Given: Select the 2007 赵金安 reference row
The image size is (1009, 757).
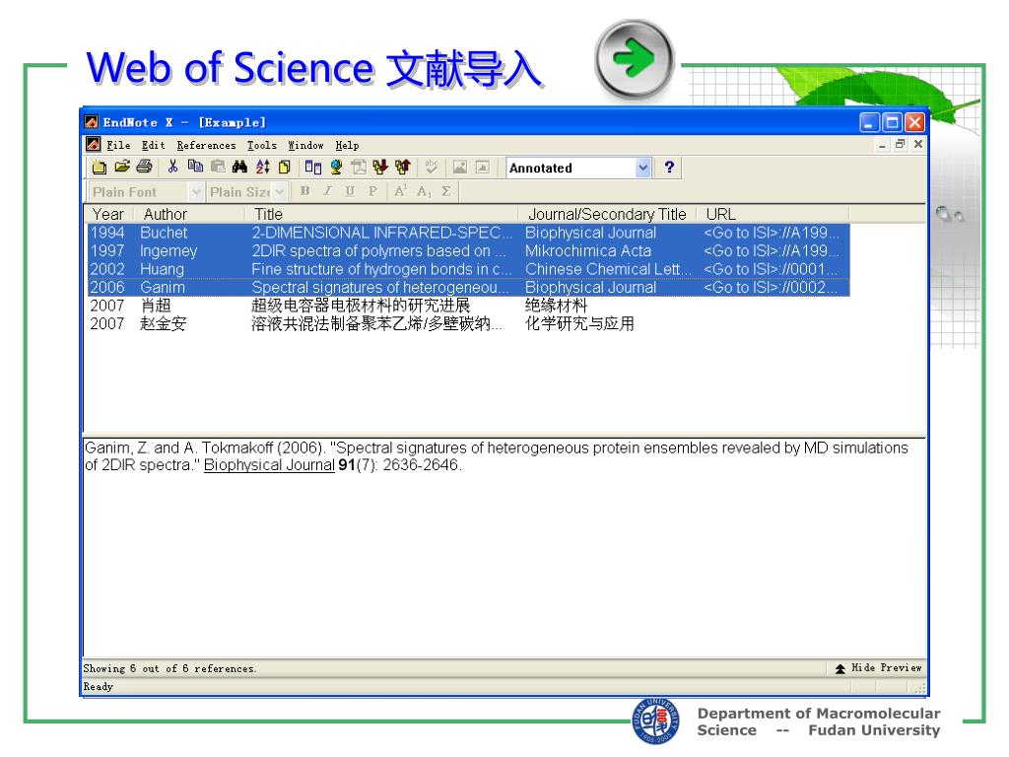Looking at the screenshot, I should click(x=468, y=323).
